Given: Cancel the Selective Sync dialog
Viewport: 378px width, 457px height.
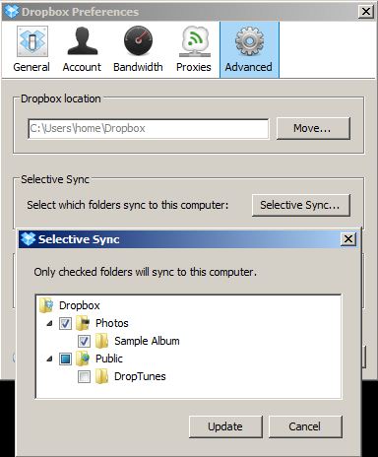Looking at the screenshot, I should point(305,426).
